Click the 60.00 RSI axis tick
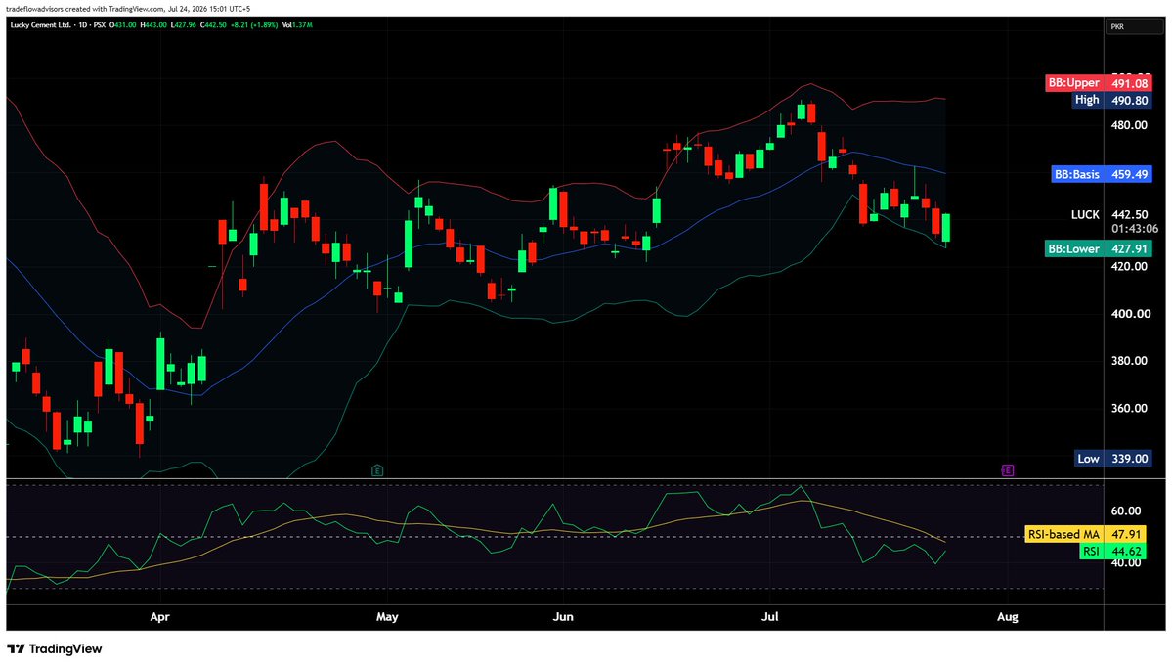Viewport: 1172px width, 667px height. [1126, 511]
